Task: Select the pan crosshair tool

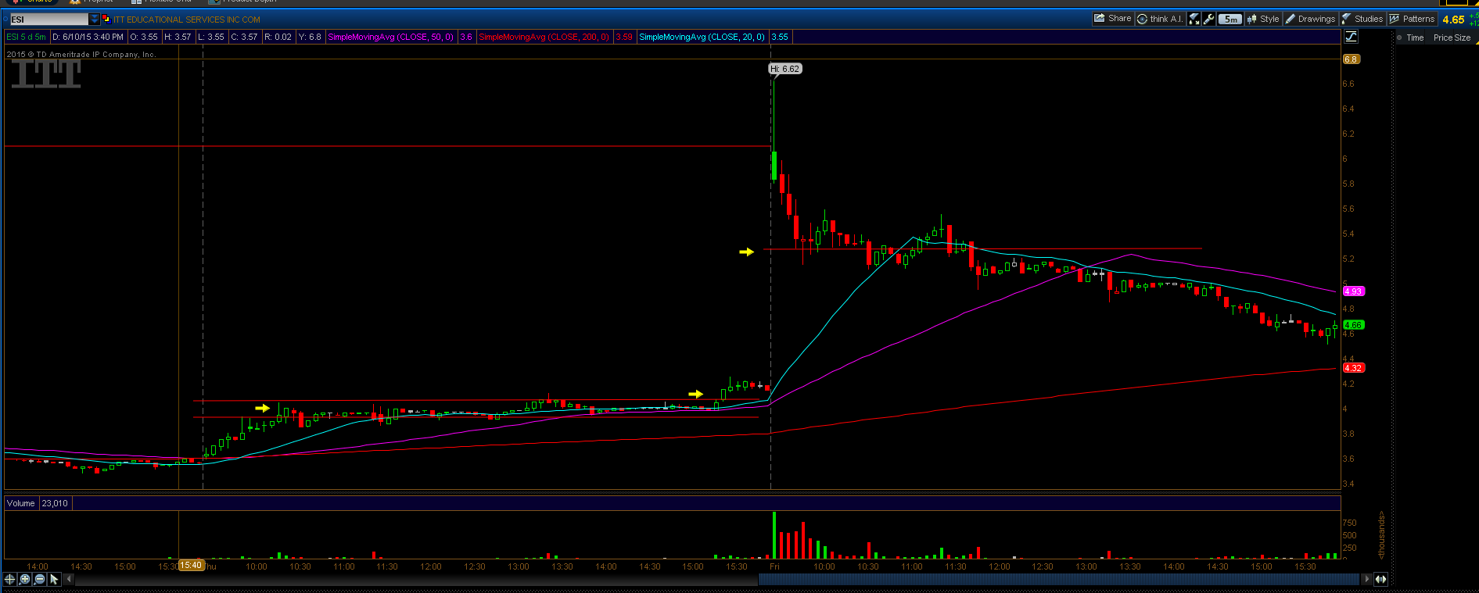Action: pos(9,579)
